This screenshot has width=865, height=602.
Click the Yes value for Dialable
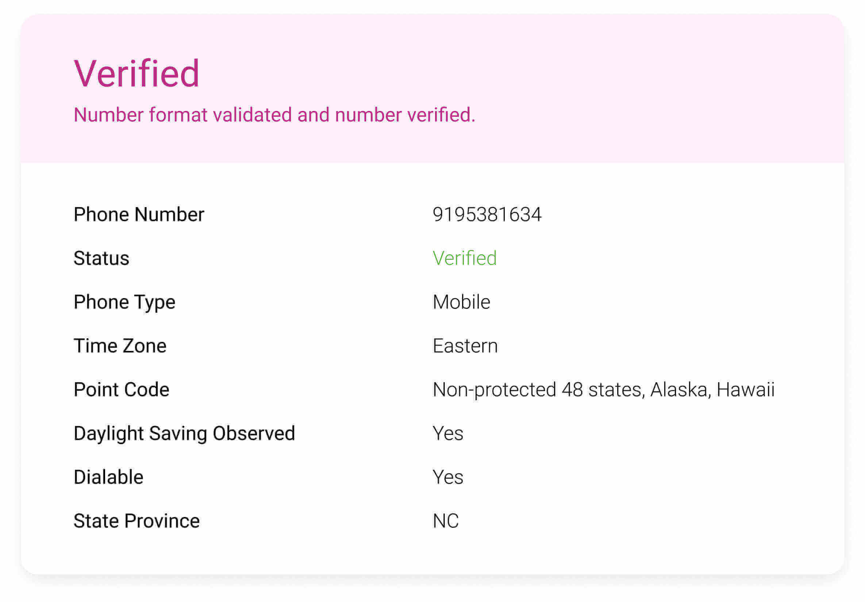click(x=447, y=477)
